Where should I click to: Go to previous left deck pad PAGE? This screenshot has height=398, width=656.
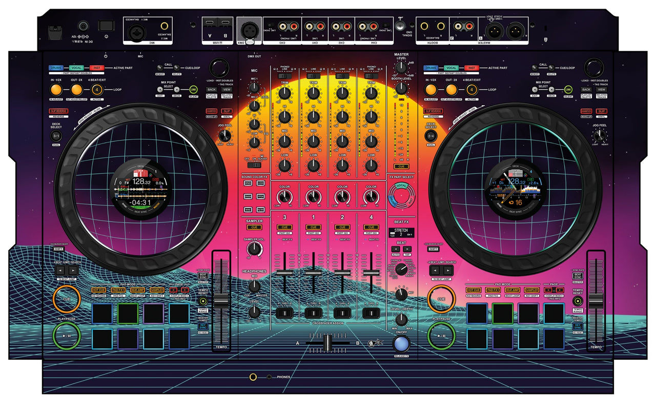173,290
